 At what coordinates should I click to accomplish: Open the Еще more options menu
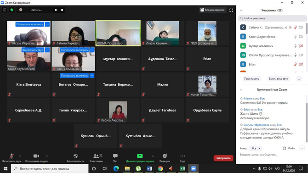(x=183, y=156)
